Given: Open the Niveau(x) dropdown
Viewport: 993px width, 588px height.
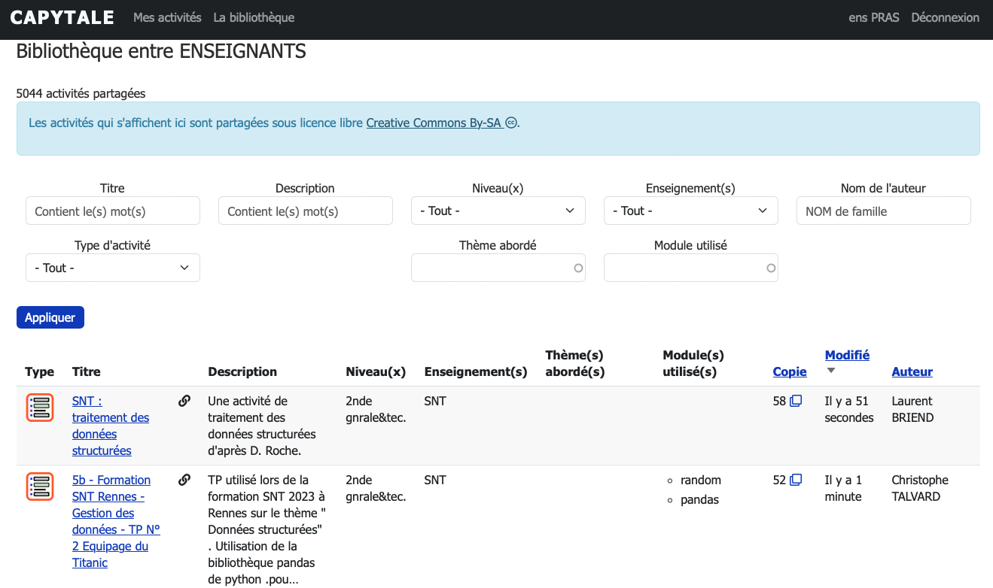Looking at the screenshot, I should click(x=498, y=211).
